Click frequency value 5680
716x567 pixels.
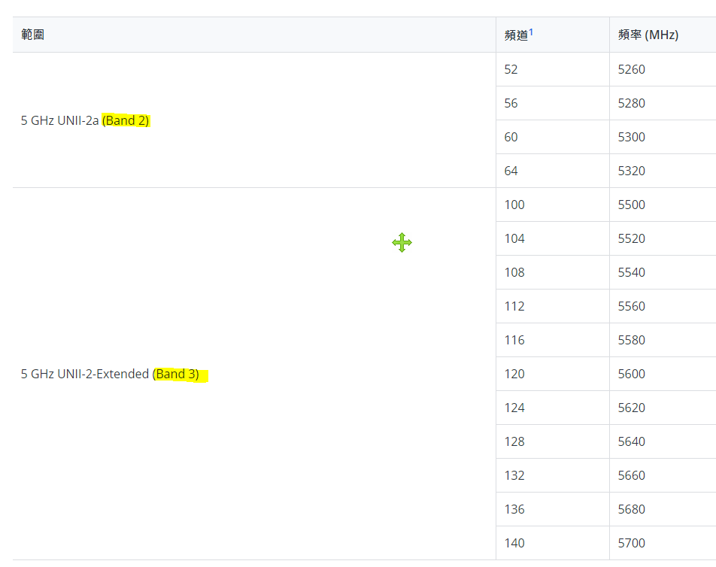(x=632, y=509)
